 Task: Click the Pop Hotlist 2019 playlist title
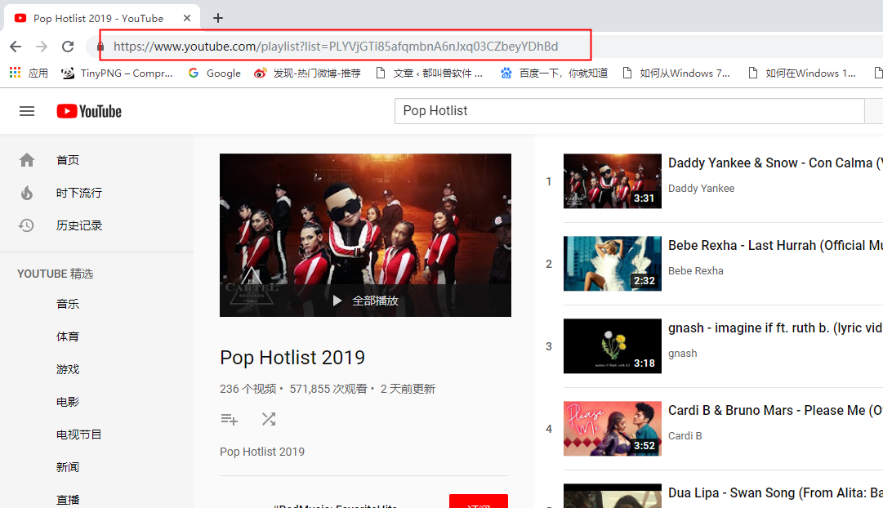(292, 358)
